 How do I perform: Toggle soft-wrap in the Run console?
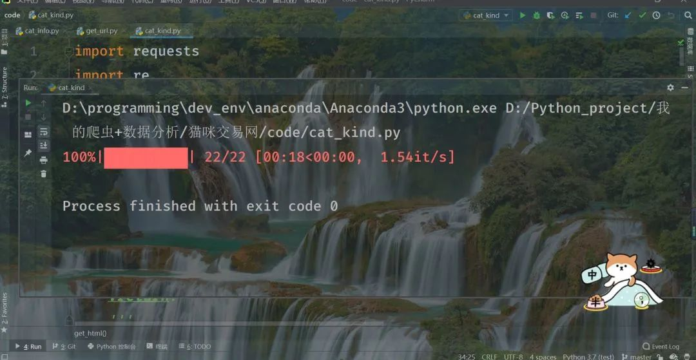coord(44,131)
